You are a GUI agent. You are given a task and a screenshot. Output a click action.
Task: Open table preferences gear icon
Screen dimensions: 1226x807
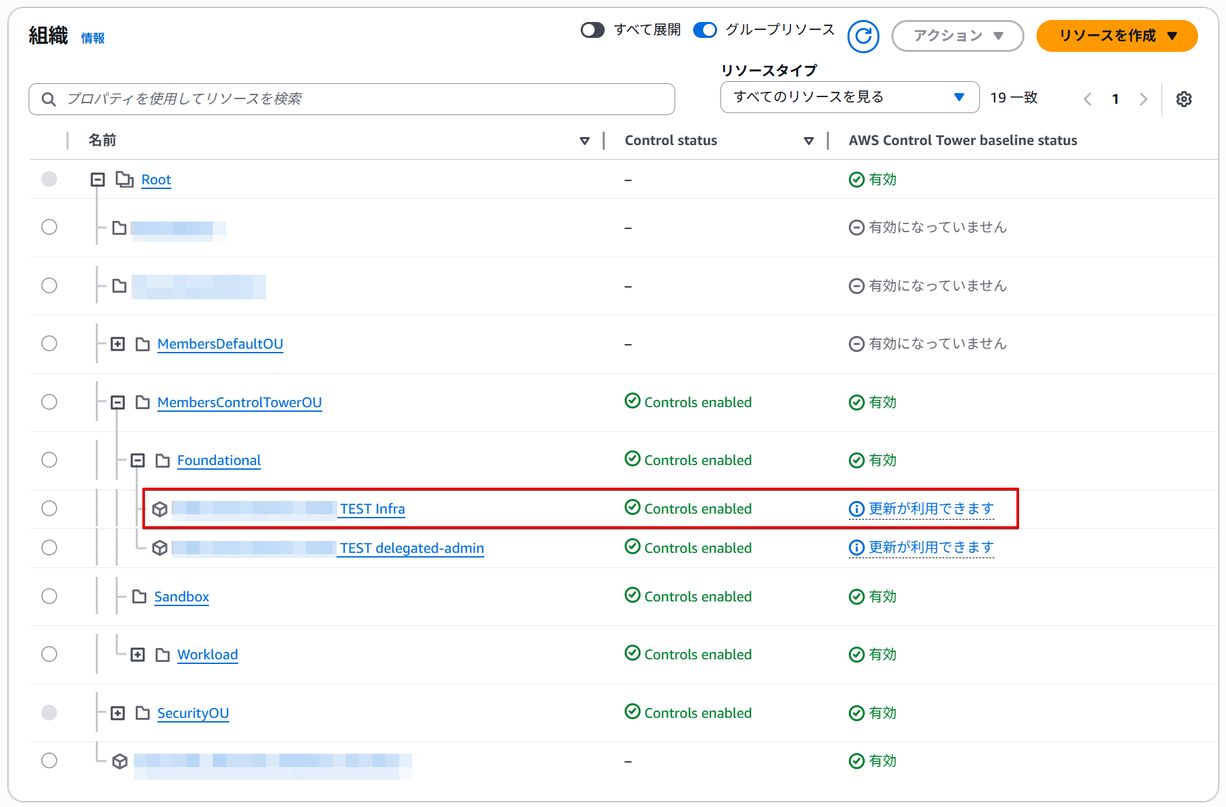pos(1183,99)
